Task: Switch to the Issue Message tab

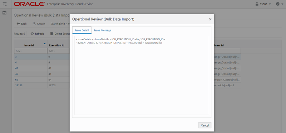Action: [103, 30]
